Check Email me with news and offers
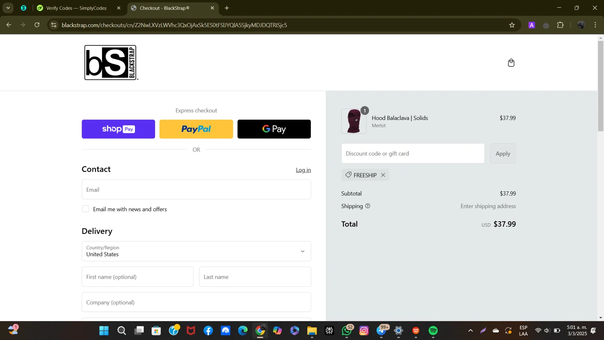 (86, 209)
